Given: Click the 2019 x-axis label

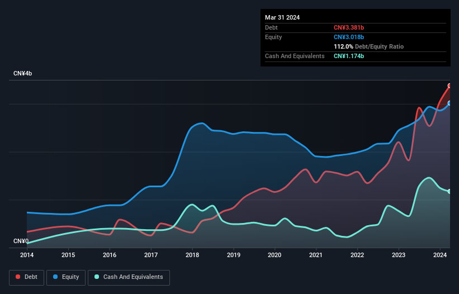Looking at the screenshot, I should point(234,255).
